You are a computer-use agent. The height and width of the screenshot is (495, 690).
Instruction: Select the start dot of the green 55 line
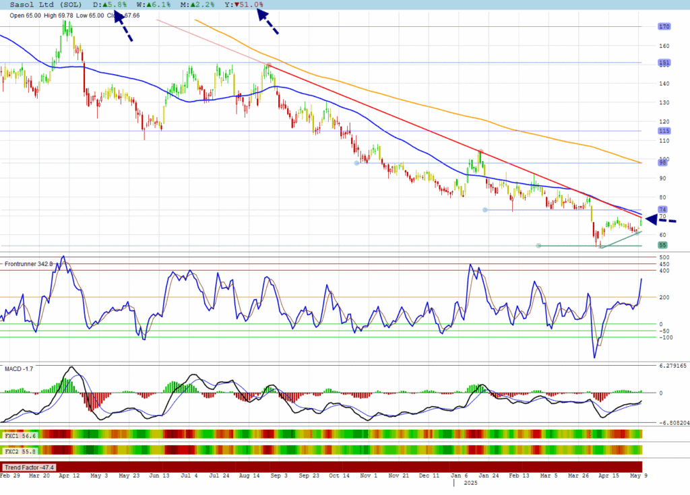[538, 246]
